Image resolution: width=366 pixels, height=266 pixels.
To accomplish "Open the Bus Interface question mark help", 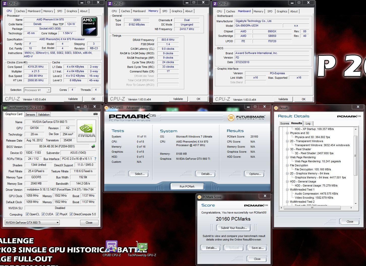I will pyautogui.click(x=95, y=159).
